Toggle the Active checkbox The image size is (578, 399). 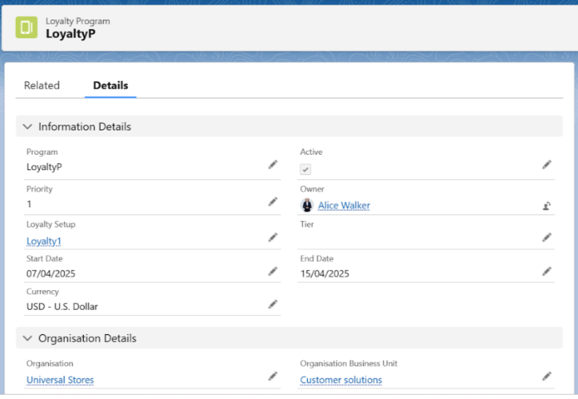[x=306, y=169]
